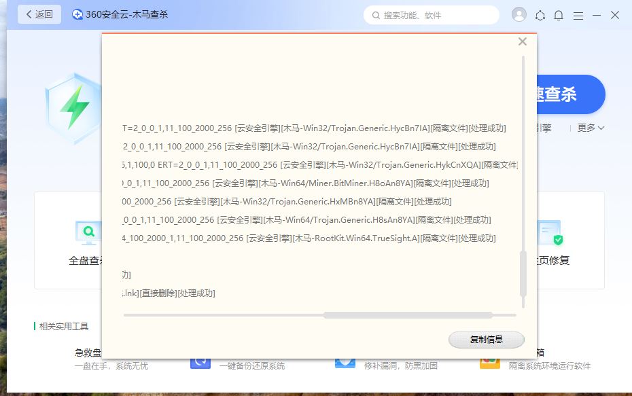Select log line ending [直接删除][处理成功]
Viewport: 632px width, 396px height.
tap(169, 293)
